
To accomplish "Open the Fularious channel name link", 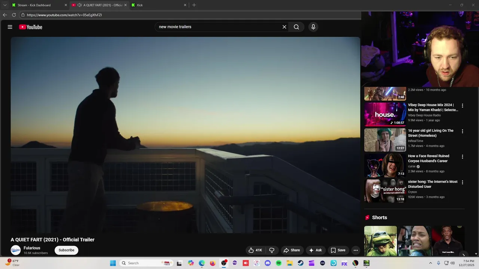I will pyautogui.click(x=32, y=248).
